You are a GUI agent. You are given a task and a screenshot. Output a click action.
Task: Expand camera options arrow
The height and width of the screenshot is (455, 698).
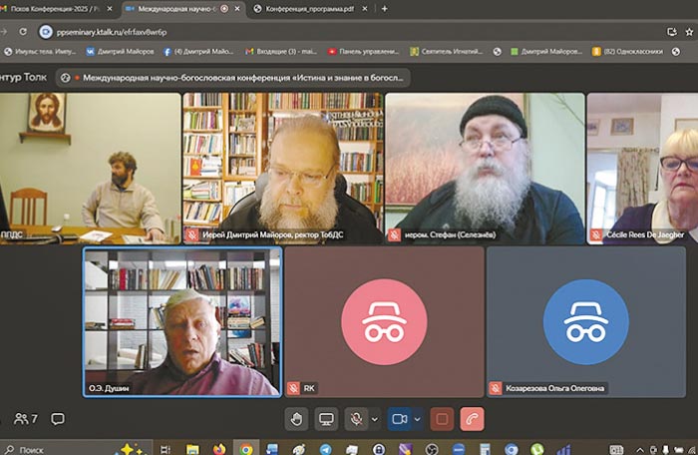pos(418,419)
